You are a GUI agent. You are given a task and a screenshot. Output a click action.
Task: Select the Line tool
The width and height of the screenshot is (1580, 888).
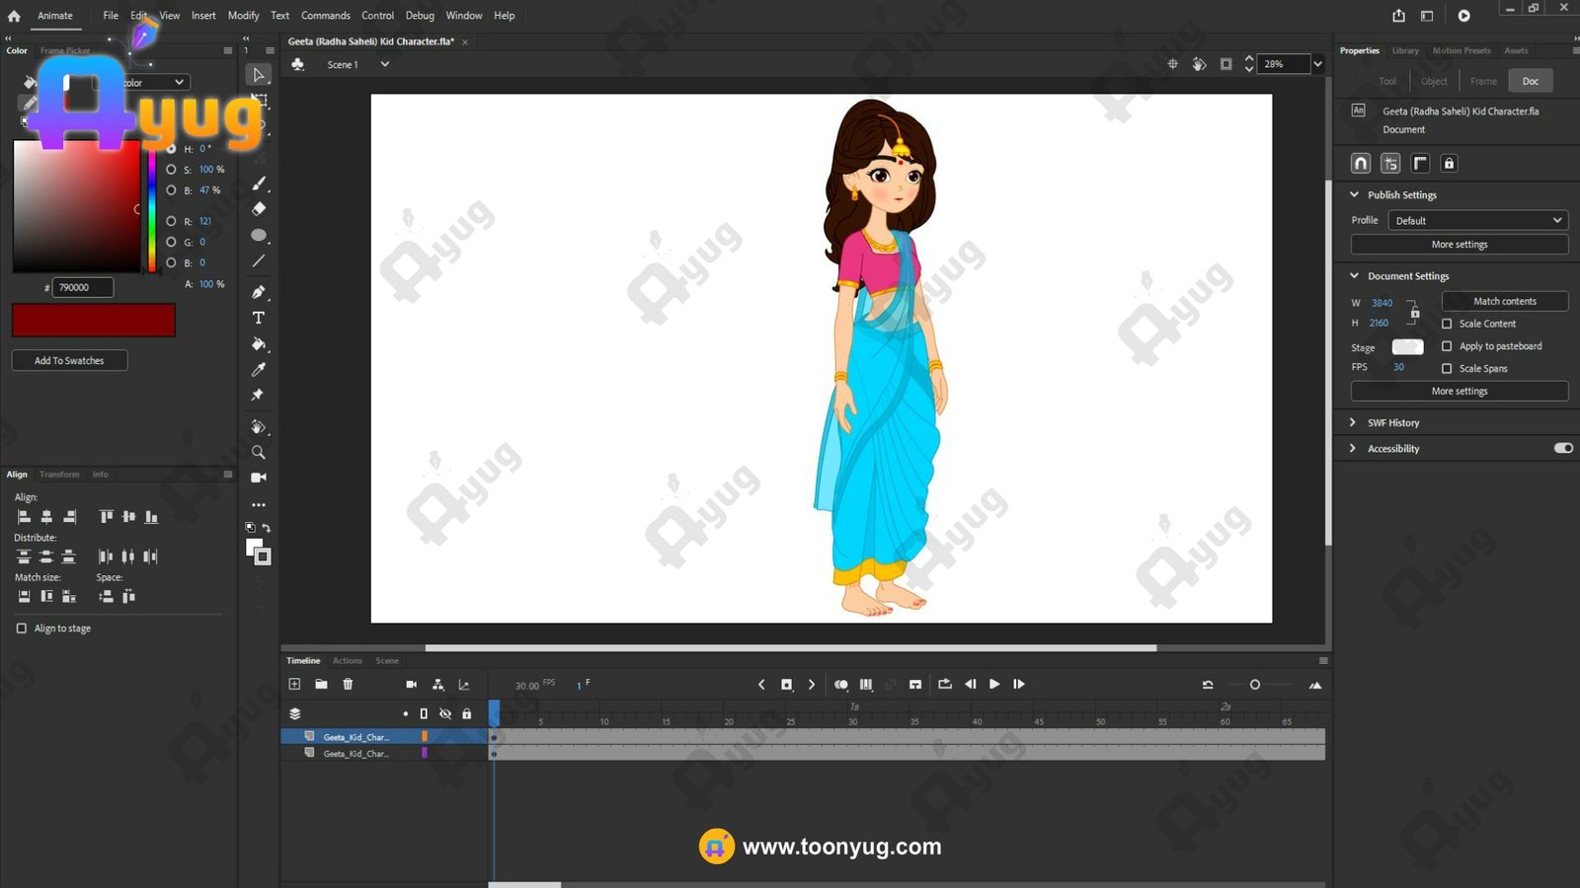pos(259,261)
